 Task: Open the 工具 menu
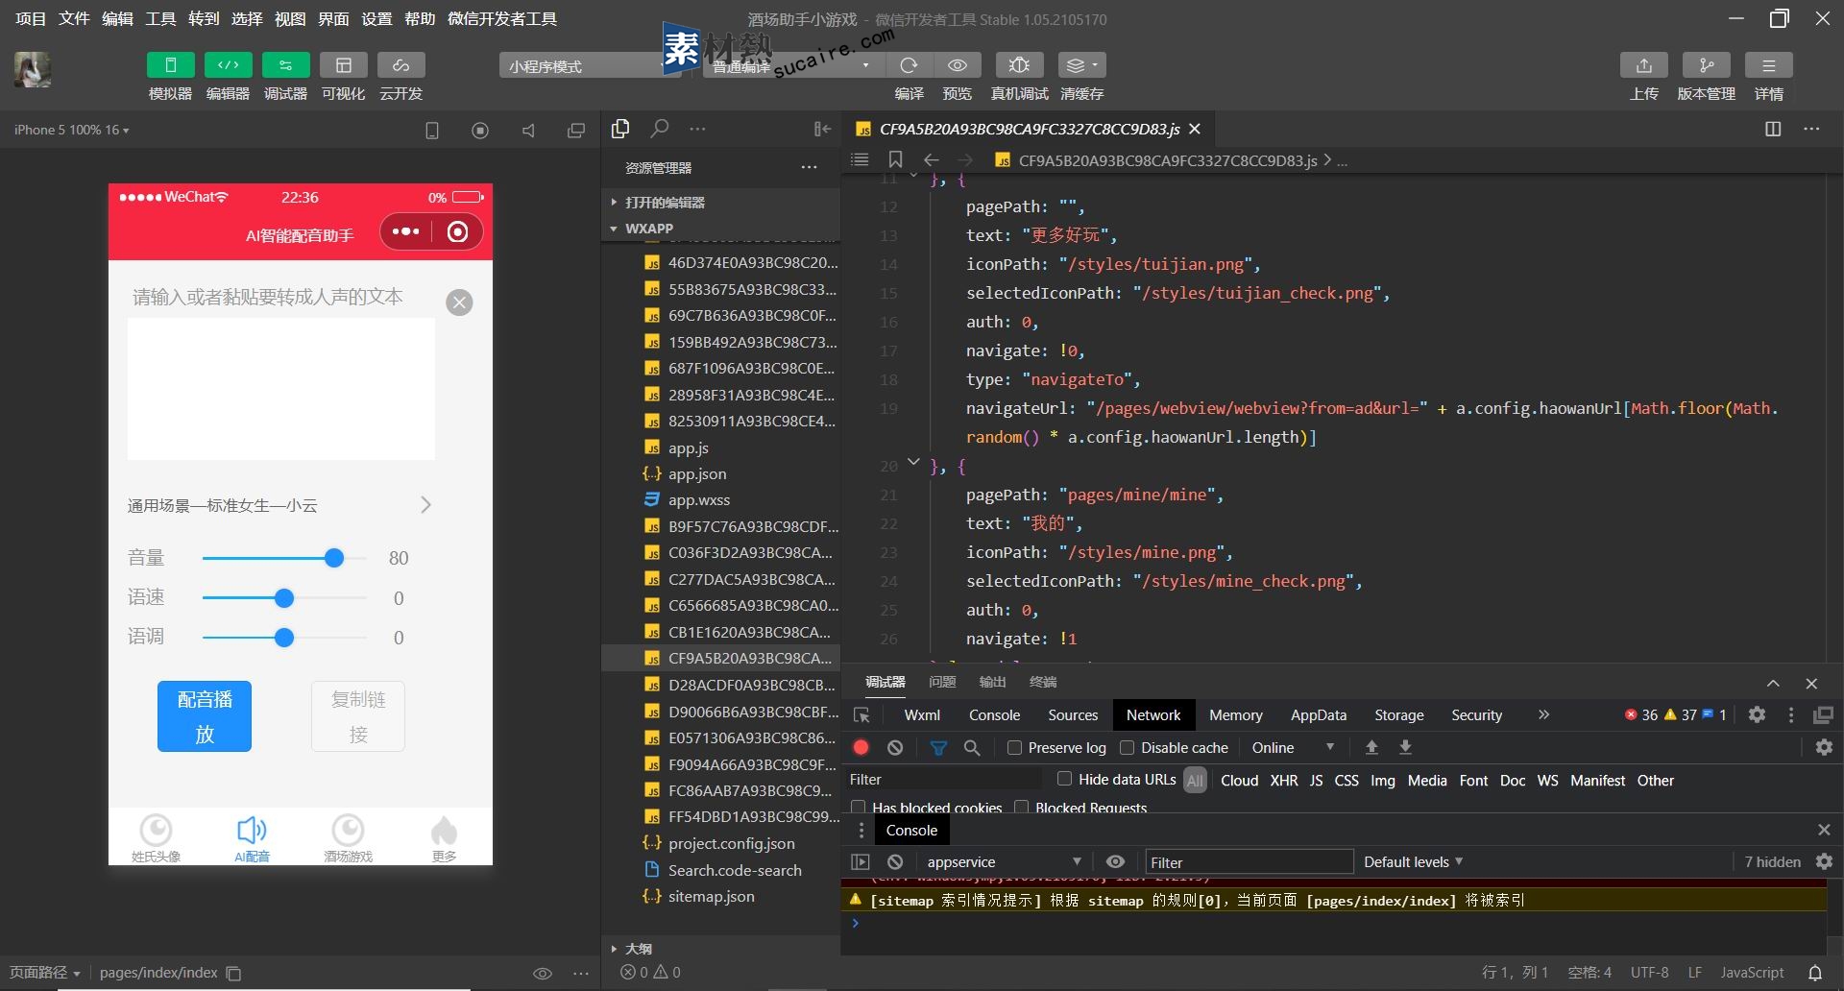coord(160,18)
